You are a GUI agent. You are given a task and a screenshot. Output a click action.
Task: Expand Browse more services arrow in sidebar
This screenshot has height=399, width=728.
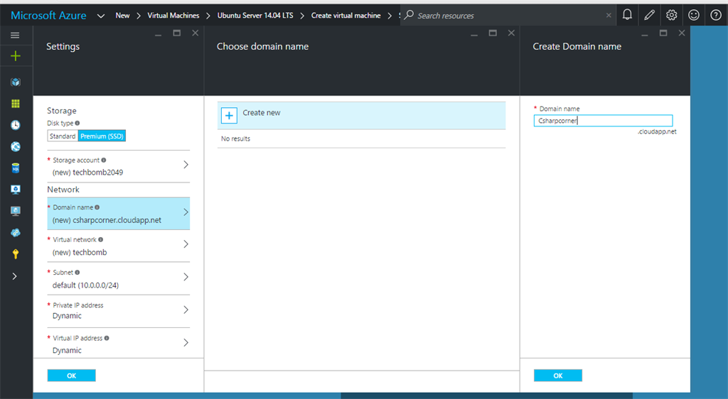(x=15, y=276)
